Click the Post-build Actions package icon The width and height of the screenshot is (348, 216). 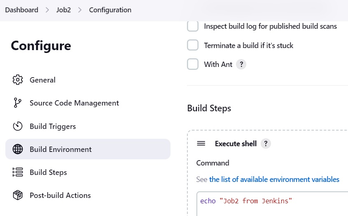(x=18, y=195)
